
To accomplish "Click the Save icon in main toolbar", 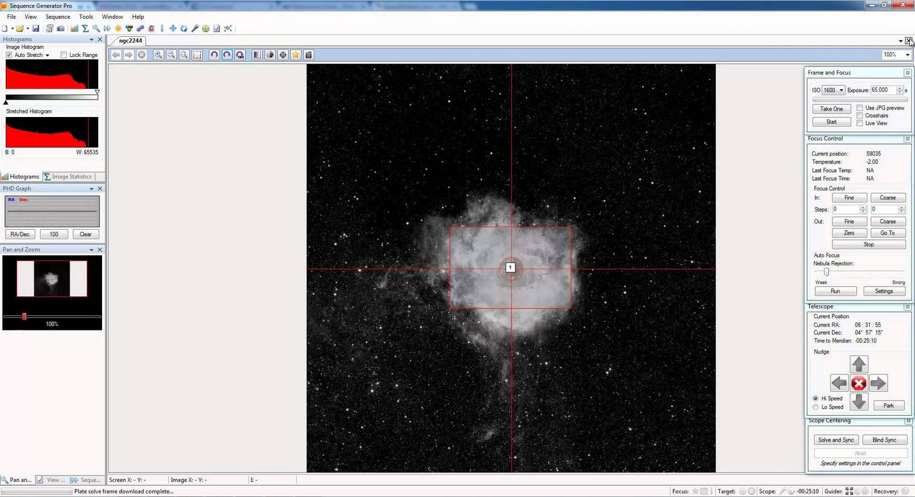I will click(36, 28).
